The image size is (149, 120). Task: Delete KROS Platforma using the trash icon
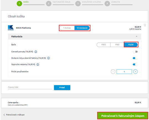tap(145, 25)
